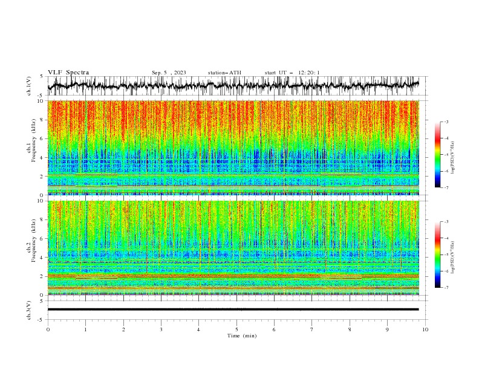Click the 'ch.3(V)' axis label
Viewport: 479px width, 370px height.
tap(29, 310)
